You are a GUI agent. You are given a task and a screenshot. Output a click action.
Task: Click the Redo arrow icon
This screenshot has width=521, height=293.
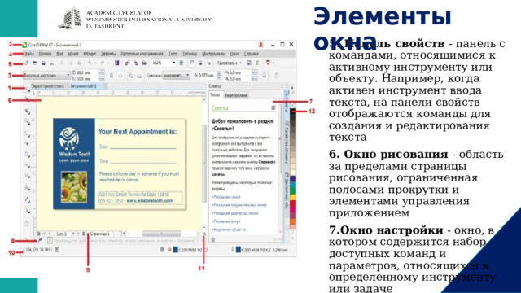(103, 63)
